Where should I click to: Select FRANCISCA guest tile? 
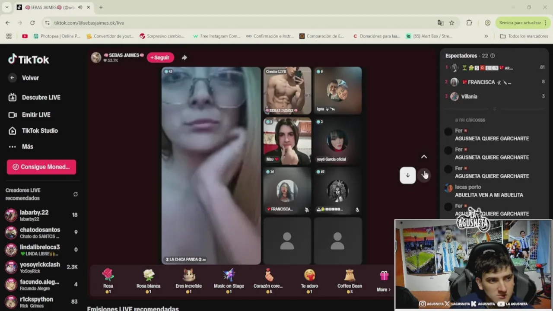pyautogui.click(x=287, y=191)
